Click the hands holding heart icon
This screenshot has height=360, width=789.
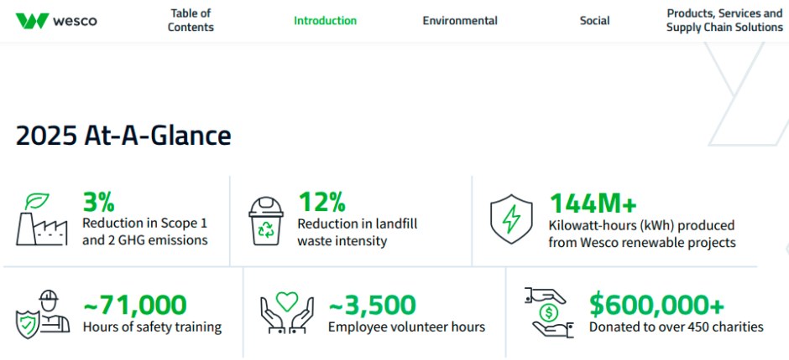click(287, 314)
